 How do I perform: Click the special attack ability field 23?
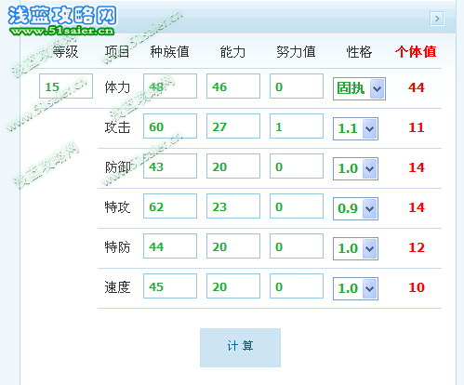(x=233, y=206)
